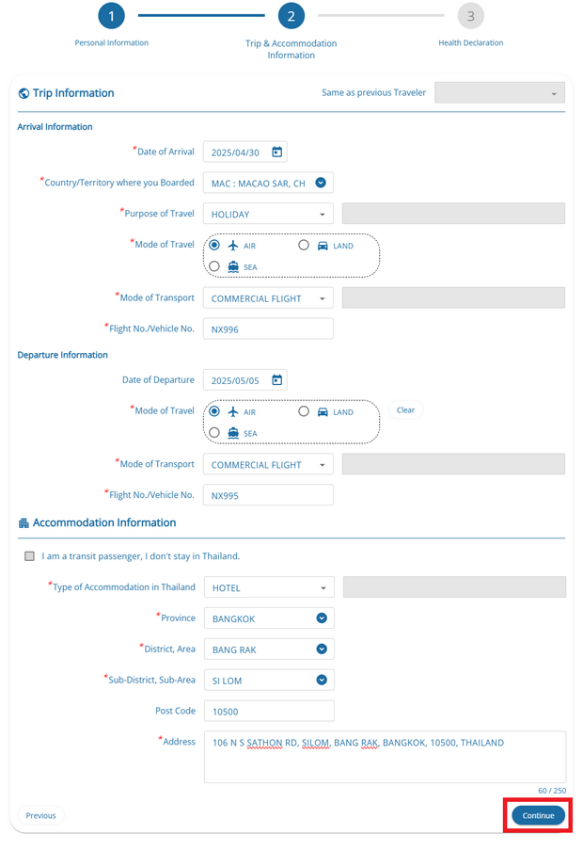Screen dimensions: 583x850
Task: Click the Previous button
Action: coord(40,815)
